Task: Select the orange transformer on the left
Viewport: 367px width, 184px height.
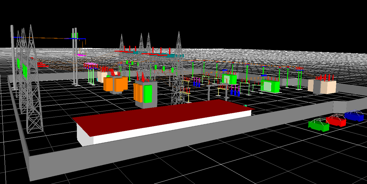Action: 115,84
